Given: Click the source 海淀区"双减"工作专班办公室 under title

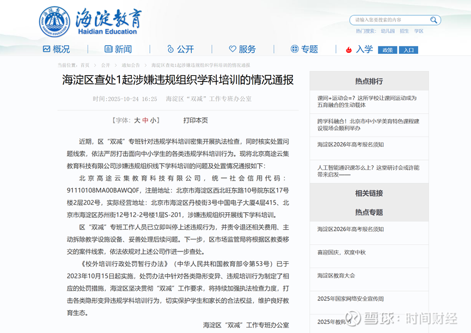Looking at the screenshot, I should (209, 99).
